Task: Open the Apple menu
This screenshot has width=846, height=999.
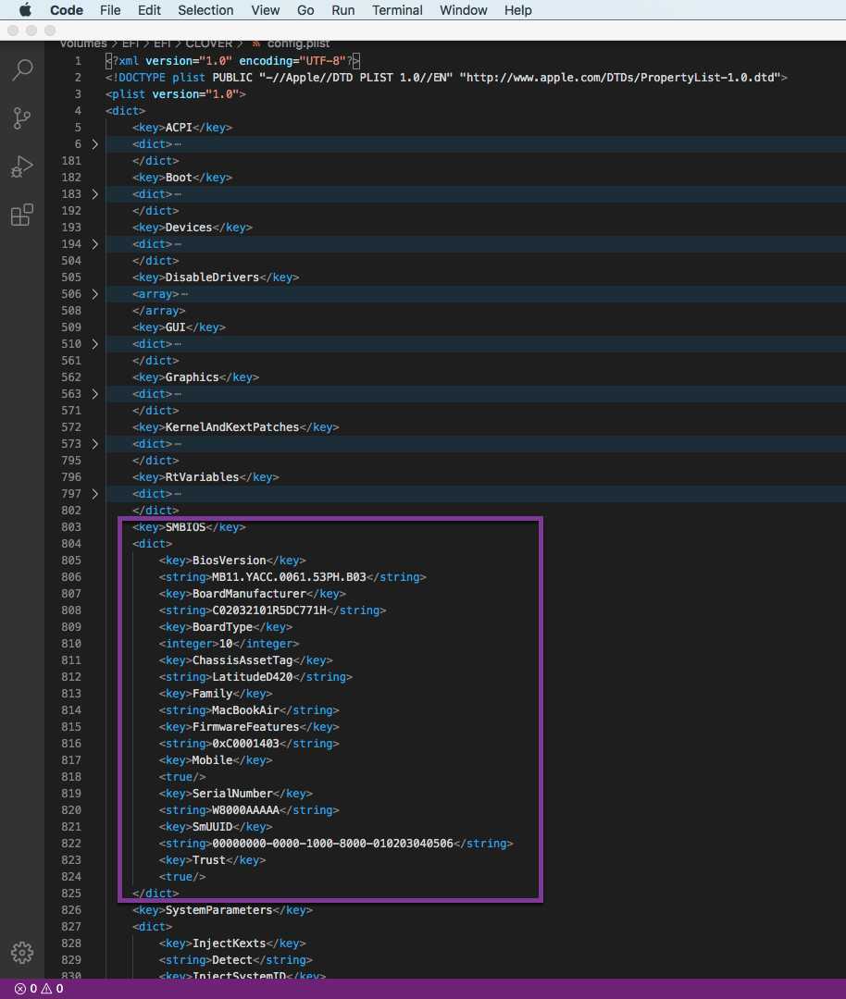Action: point(25,10)
